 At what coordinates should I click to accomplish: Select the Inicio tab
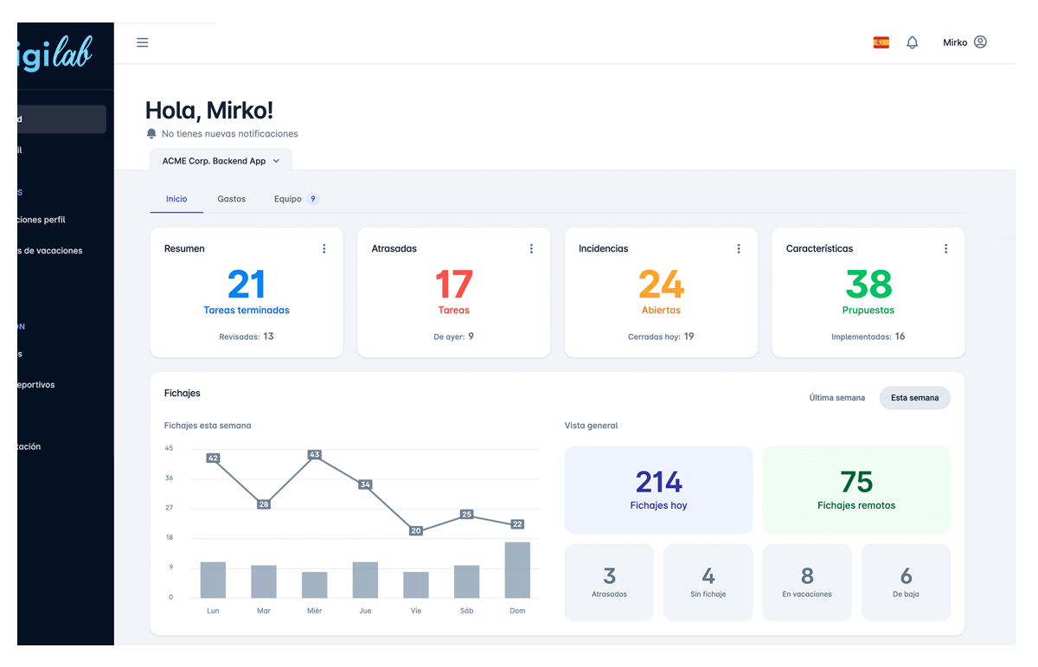tap(176, 199)
